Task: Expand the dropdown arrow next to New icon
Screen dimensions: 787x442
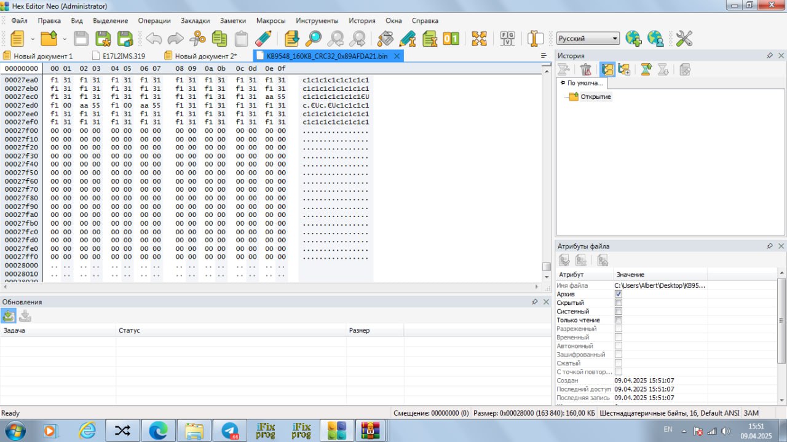Action: coord(33,39)
